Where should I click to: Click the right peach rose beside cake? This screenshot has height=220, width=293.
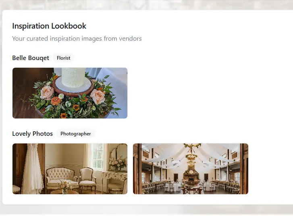(x=98, y=96)
